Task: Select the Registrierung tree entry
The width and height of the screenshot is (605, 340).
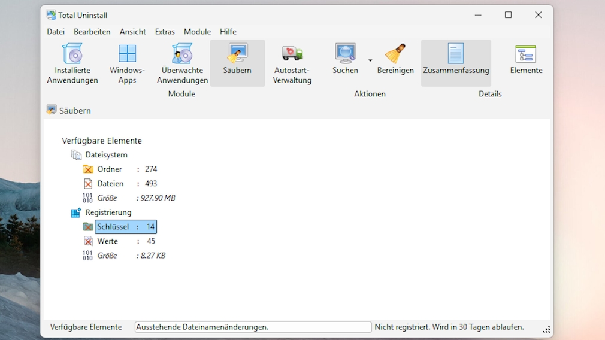Action: pos(108,212)
